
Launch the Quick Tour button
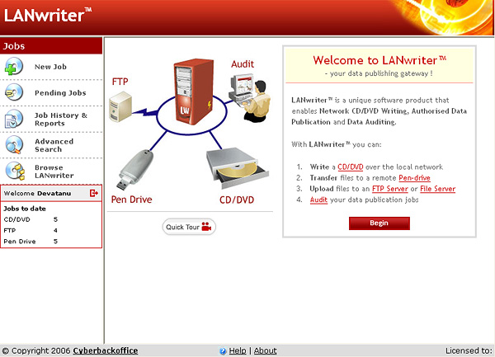coord(189,227)
